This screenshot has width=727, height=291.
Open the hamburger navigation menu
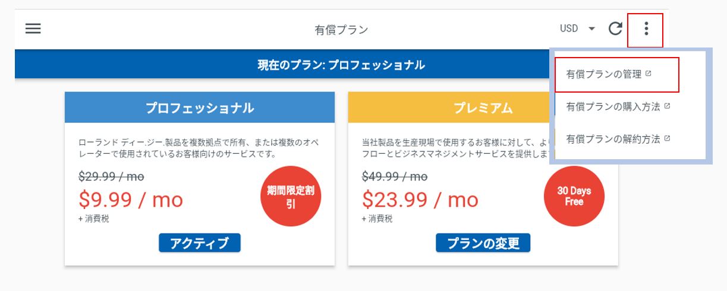point(33,29)
